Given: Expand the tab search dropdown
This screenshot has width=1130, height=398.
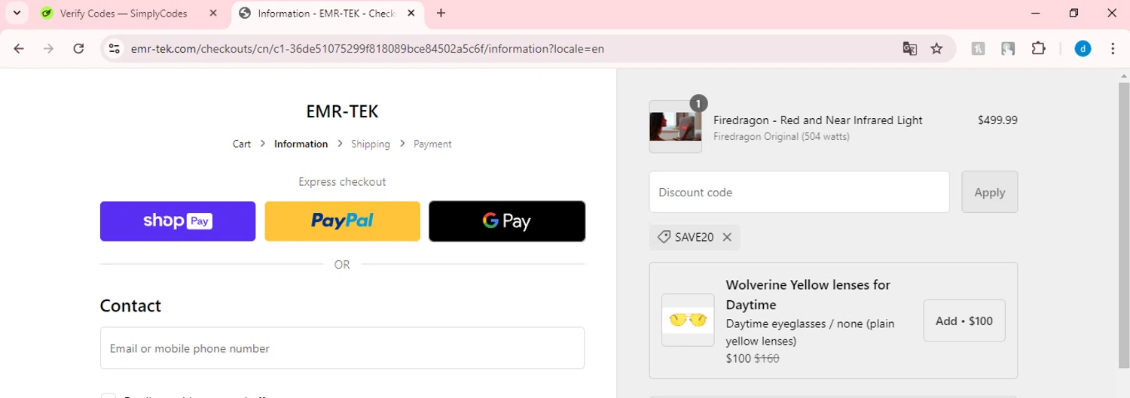Looking at the screenshot, I should click(x=17, y=13).
